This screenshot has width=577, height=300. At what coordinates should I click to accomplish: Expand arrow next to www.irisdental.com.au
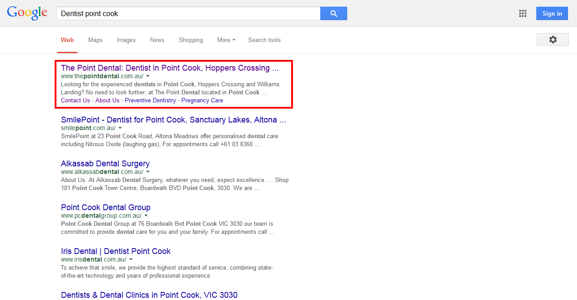[131, 260]
